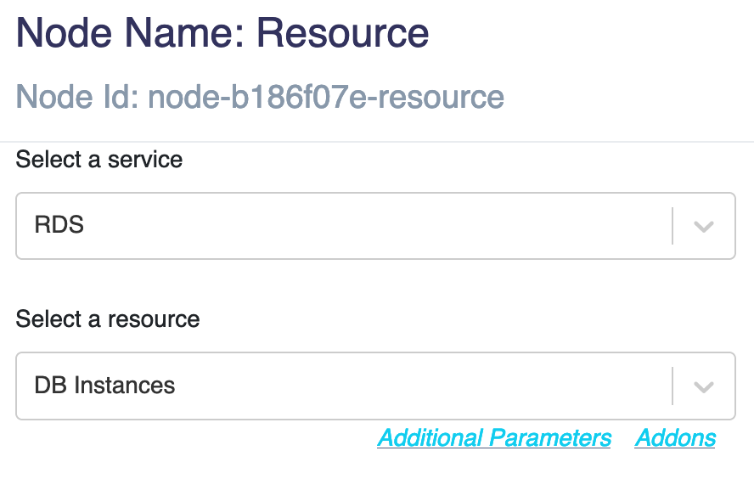Click the DB Instances selected value text
Viewport: 754px width, 479px height.
[104, 386]
